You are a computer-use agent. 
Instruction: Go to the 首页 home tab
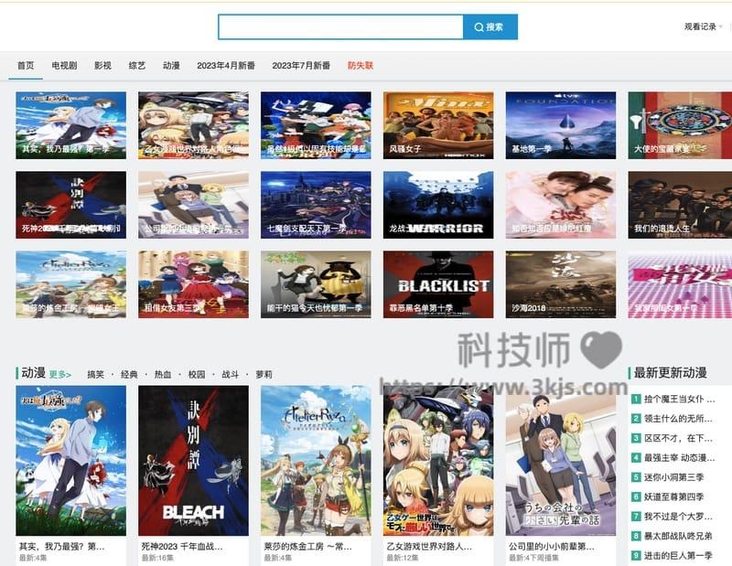pos(26,65)
